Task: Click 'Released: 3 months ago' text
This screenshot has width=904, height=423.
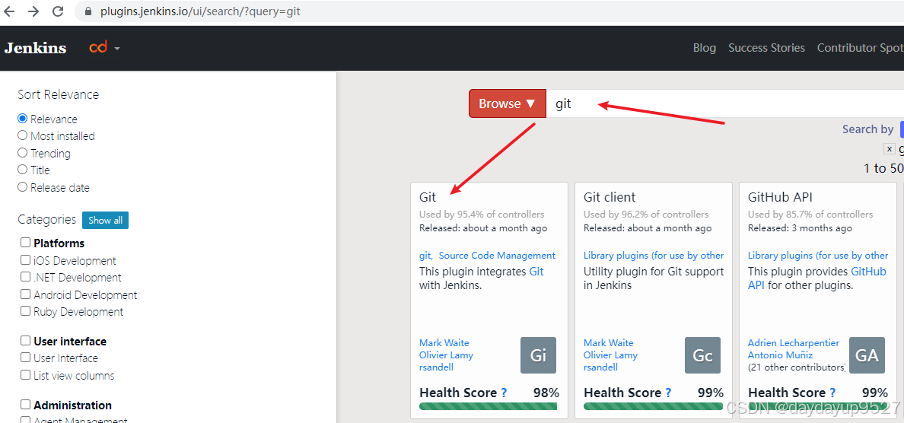Action: (800, 228)
